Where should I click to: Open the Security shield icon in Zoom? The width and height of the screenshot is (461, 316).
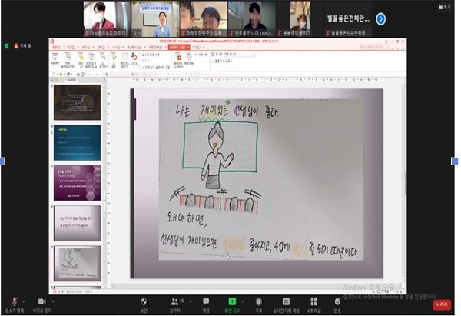(x=144, y=301)
